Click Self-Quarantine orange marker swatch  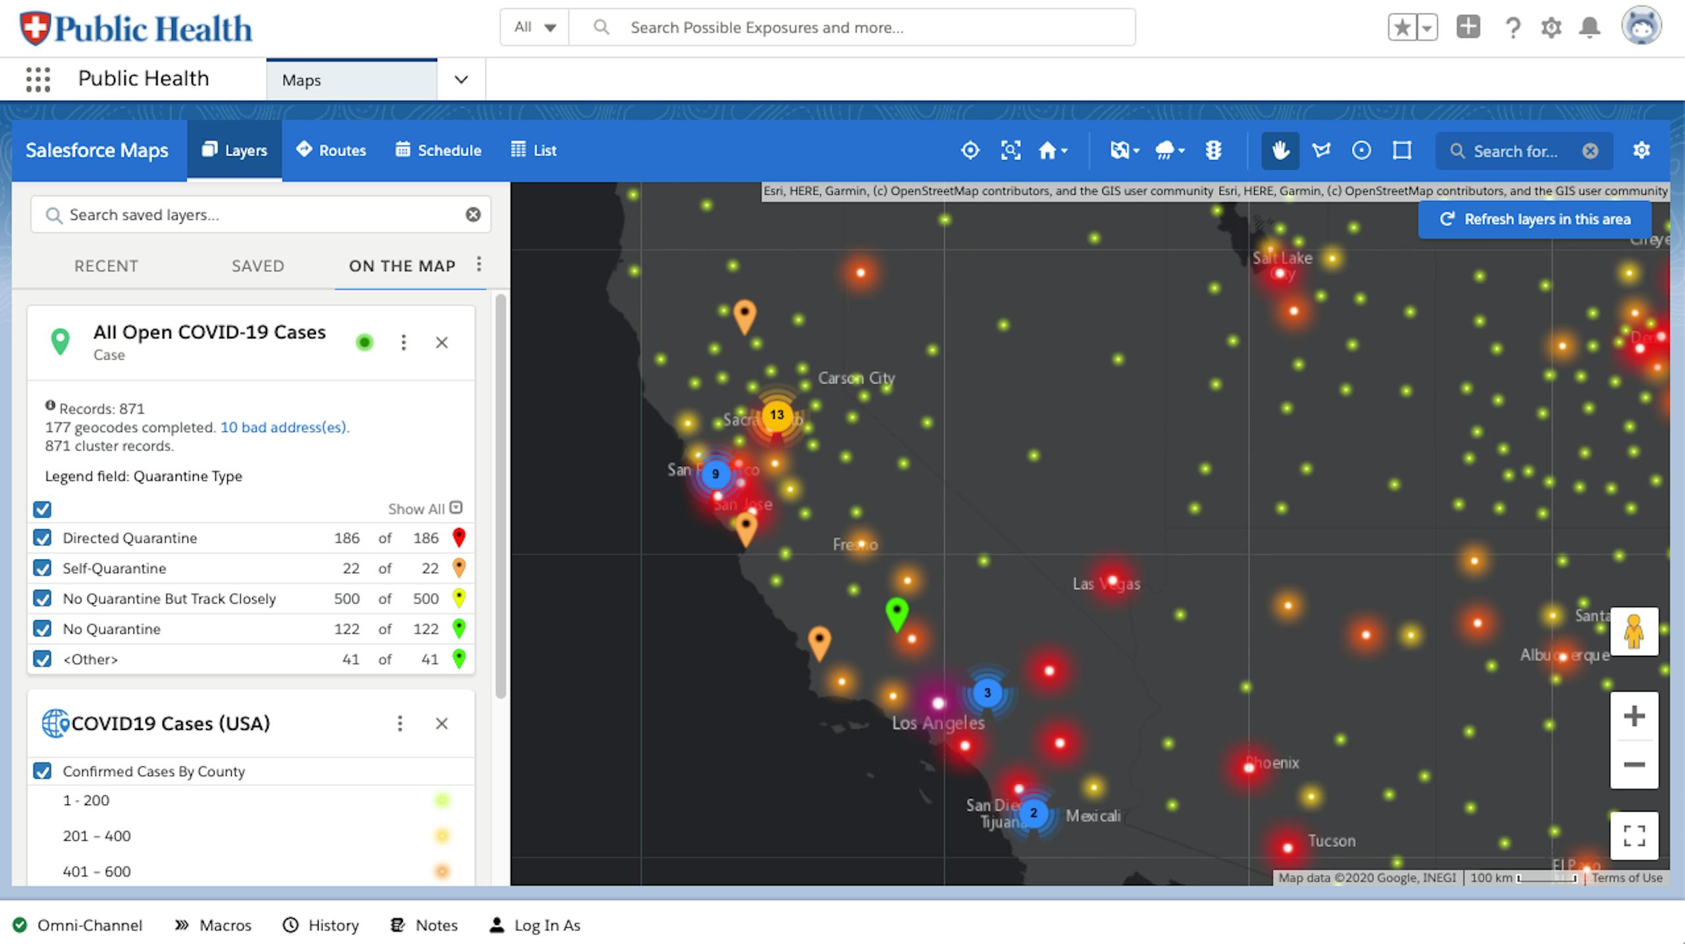[459, 568]
